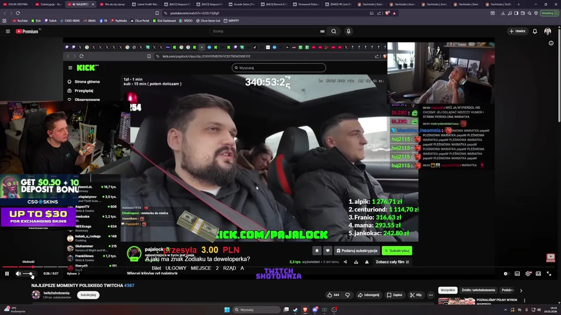Image resolution: width=561 pixels, height=315 pixels.
Task: Adjust the volume slider
Action: (x=28, y=273)
